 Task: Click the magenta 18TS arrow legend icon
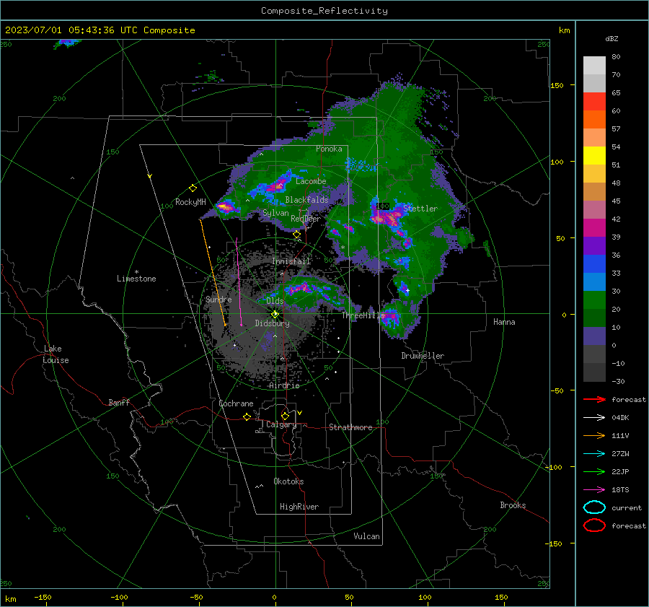tap(594, 490)
